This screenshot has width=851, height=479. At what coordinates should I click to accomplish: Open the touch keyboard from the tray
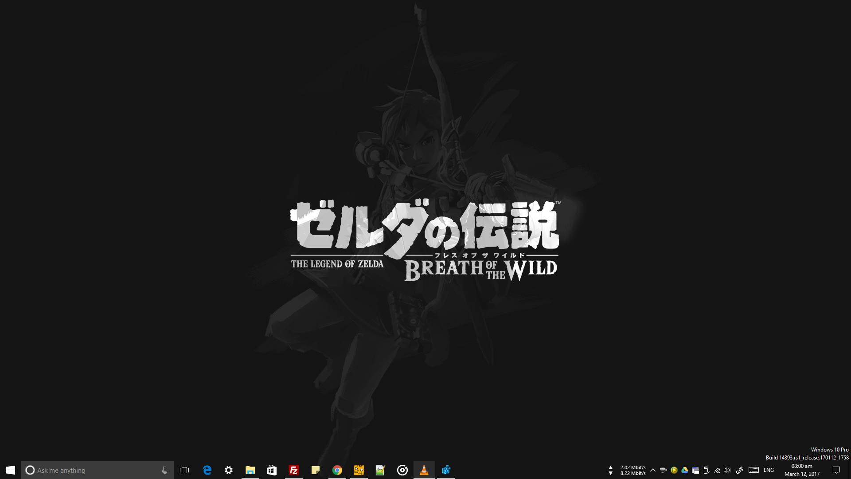[753, 470]
